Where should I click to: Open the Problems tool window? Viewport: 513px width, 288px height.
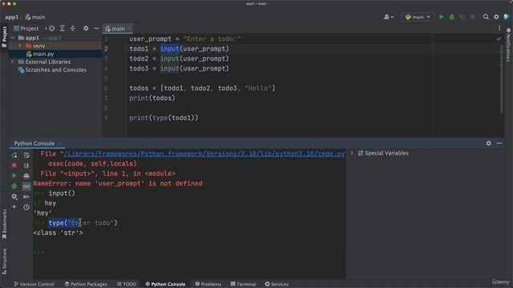tap(208, 284)
